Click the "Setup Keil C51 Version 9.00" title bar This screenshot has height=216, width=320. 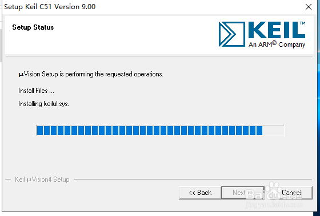click(50, 7)
